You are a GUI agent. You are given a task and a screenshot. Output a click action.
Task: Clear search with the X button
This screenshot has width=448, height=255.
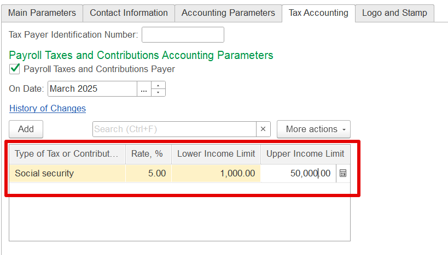263,129
